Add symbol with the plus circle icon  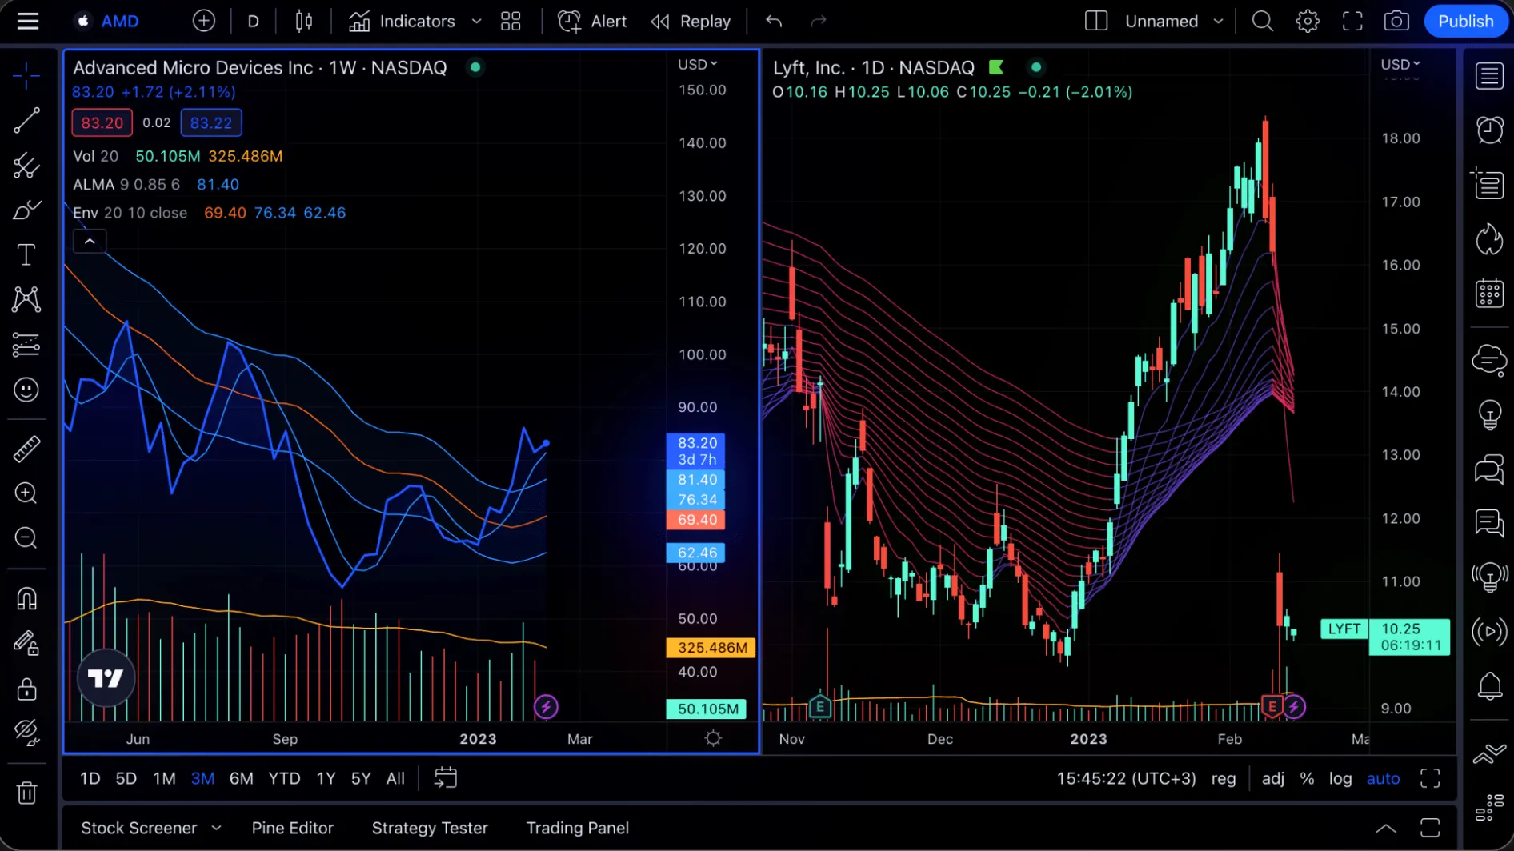coord(204,22)
